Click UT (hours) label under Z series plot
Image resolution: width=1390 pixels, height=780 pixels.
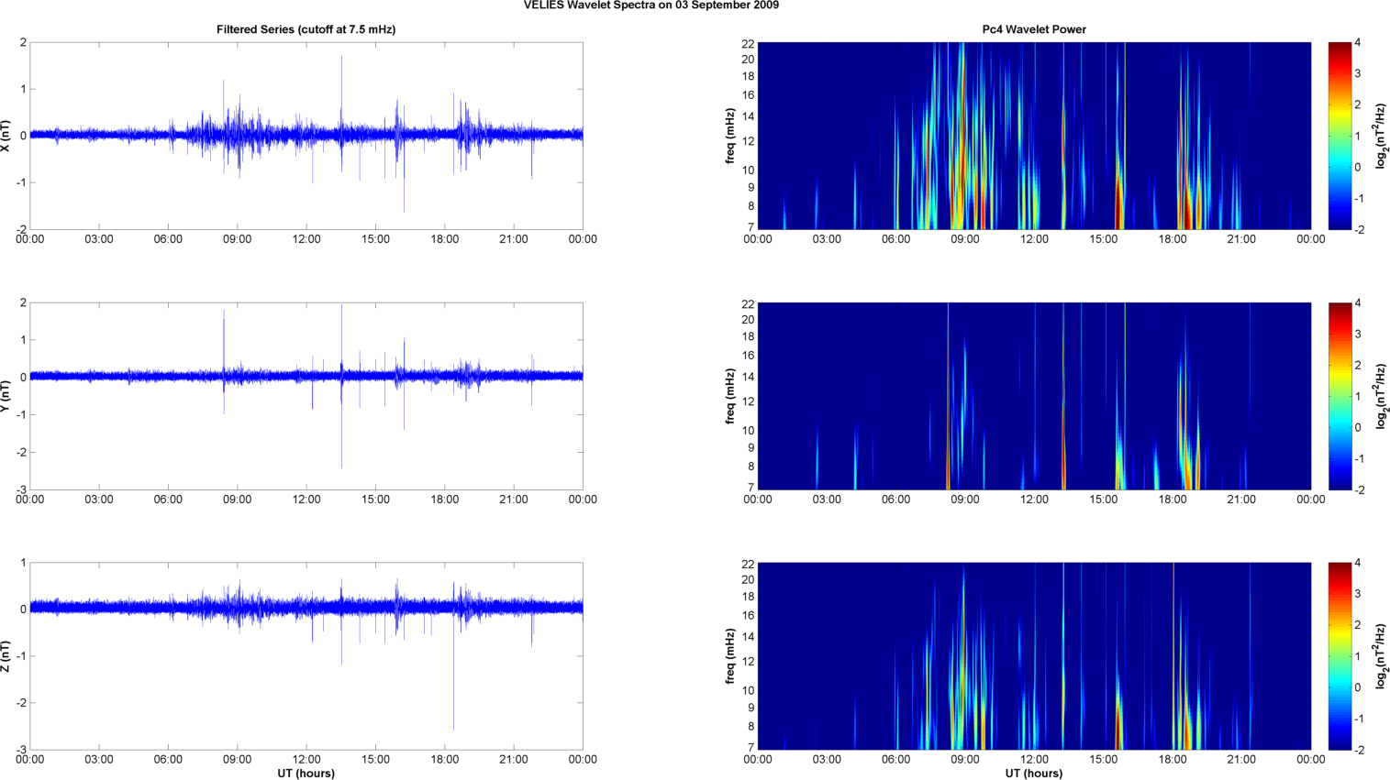[x=306, y=773]
